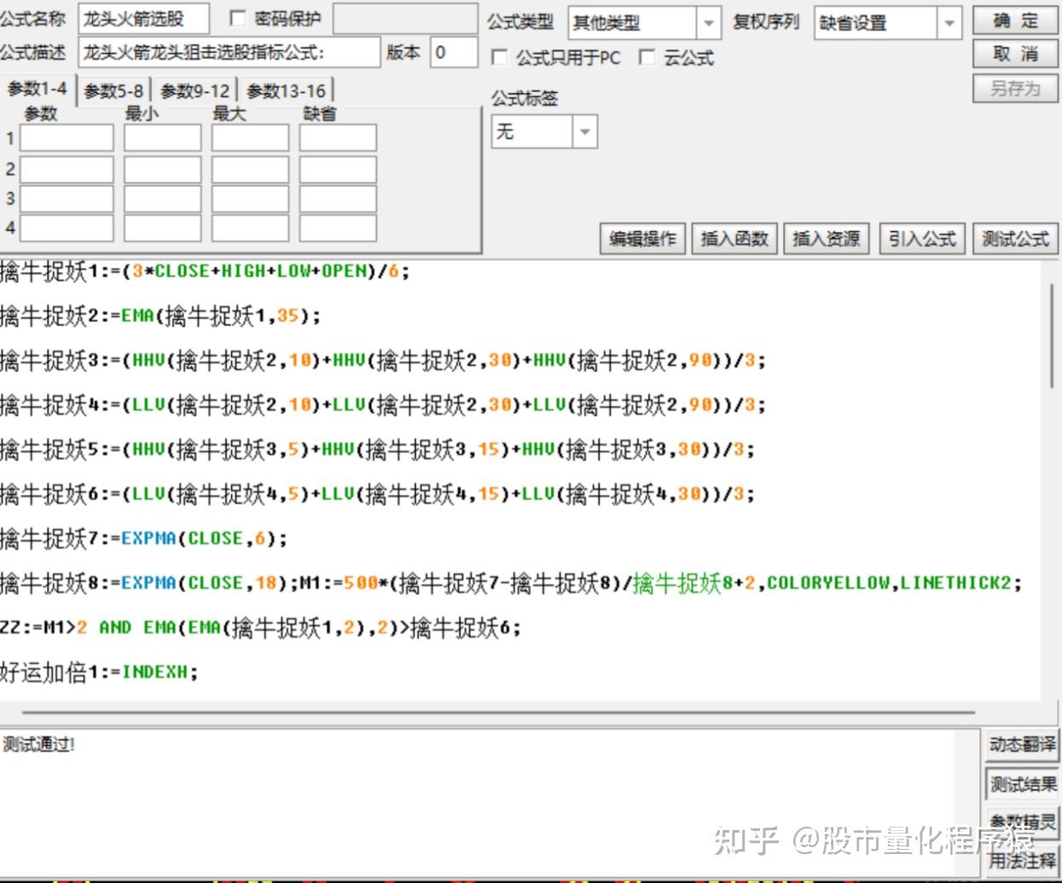
Task: Toggle the 云公式 checkbox
Action: [647, 57]
